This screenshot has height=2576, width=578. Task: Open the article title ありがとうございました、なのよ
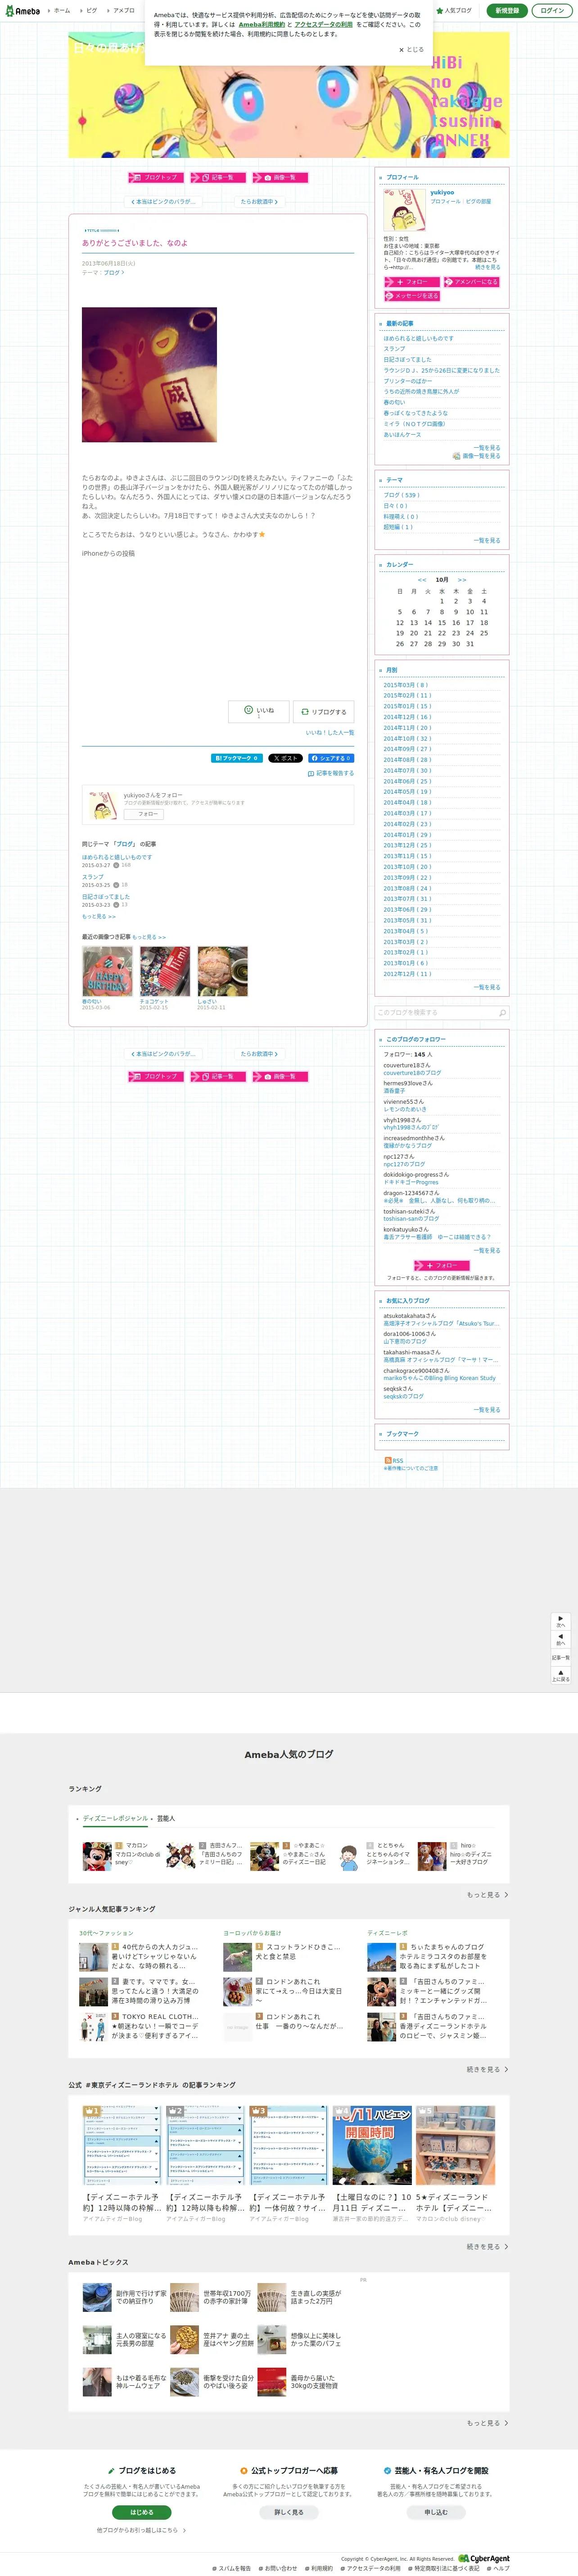pos(135,243)
